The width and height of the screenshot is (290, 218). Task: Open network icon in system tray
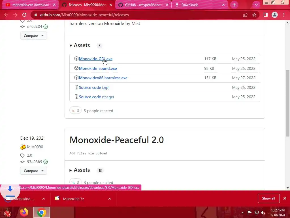257,213
